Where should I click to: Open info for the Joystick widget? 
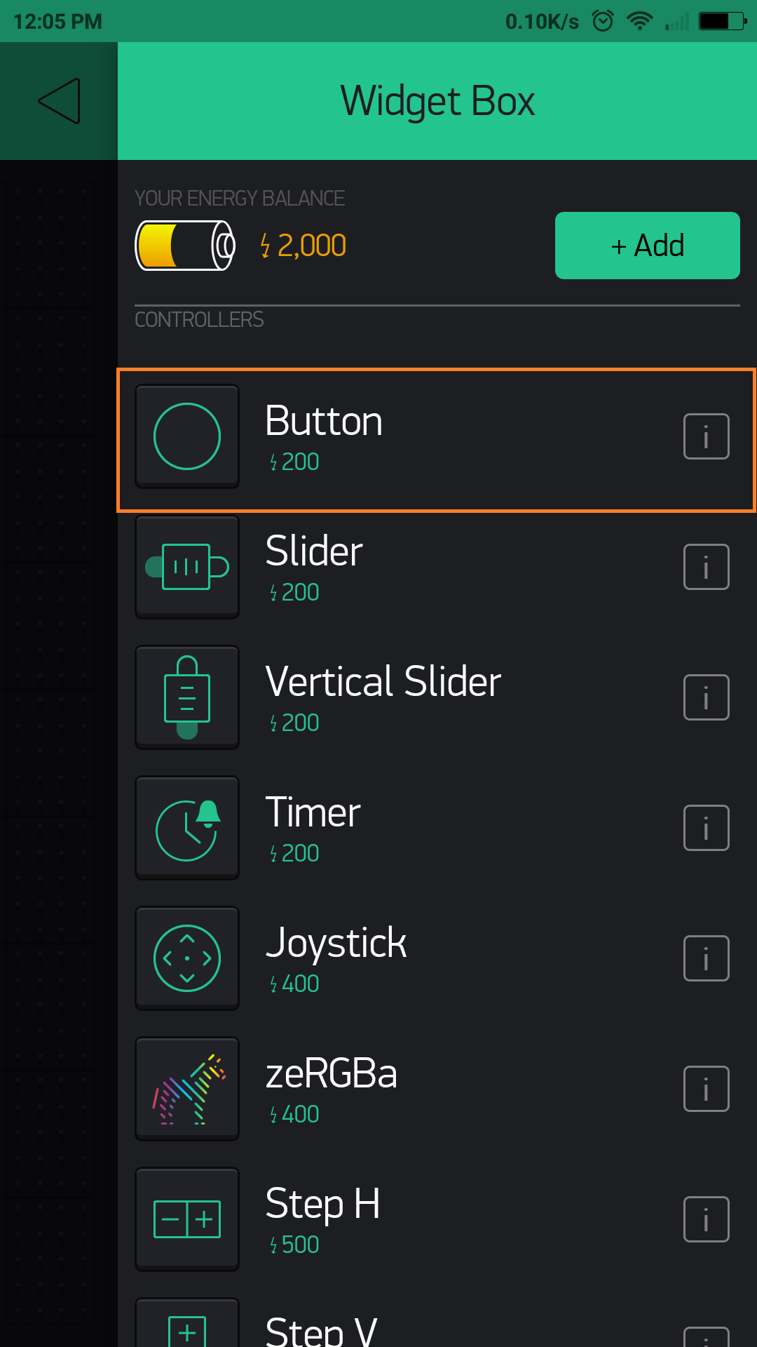(x=706, y=958)
